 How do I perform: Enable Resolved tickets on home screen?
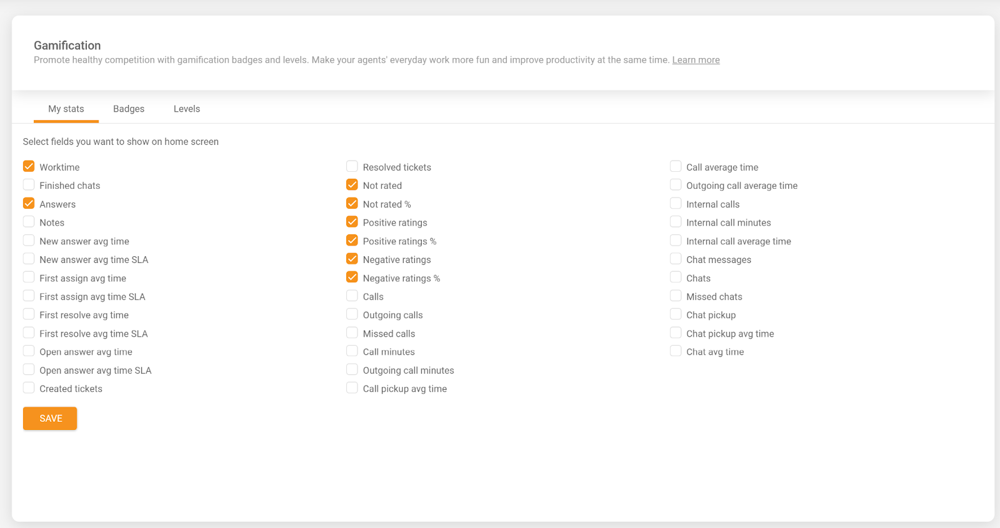tap(352, 167)
